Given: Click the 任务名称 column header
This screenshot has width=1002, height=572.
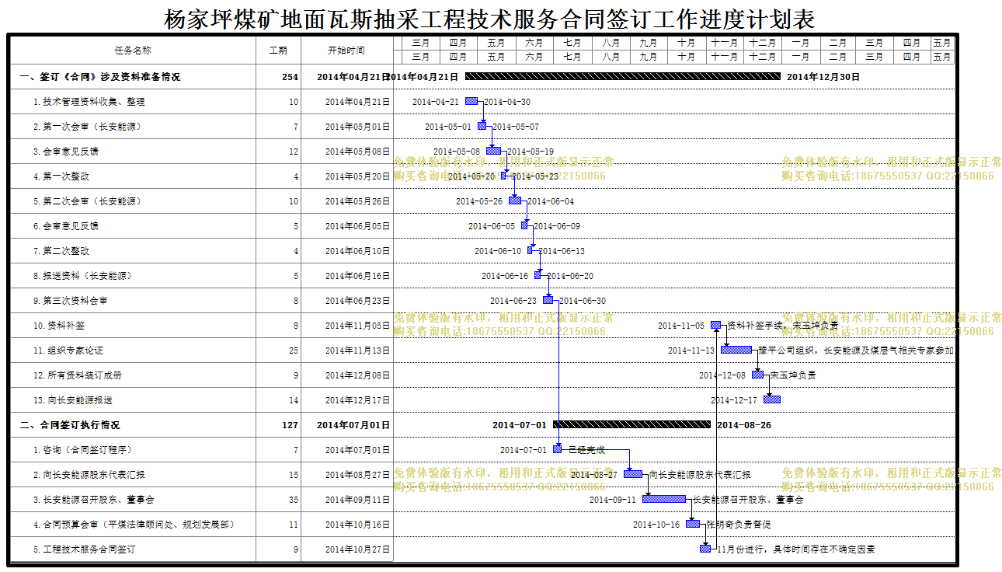Looking at the screenshot, I should click(133, 50).
